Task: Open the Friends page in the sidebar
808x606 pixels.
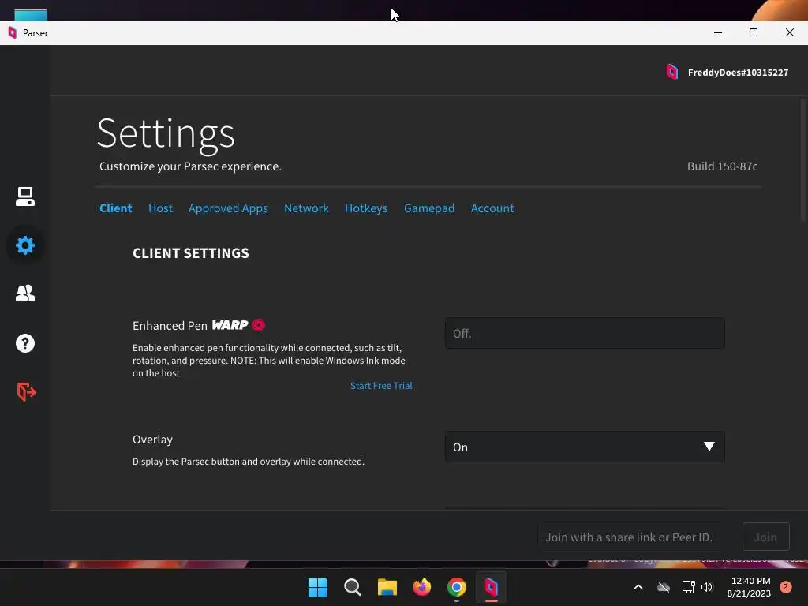Action: (x=24, y=294)
